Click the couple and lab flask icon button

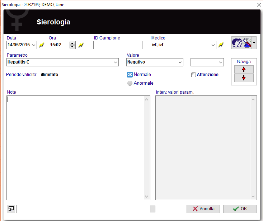242,43
